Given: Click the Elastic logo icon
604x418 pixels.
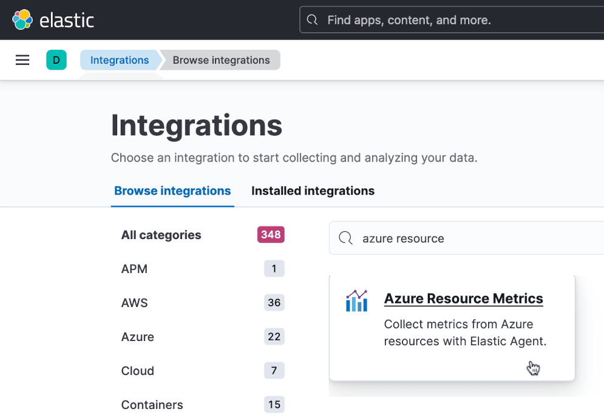Looking at the screenshot, I should 22,20.
